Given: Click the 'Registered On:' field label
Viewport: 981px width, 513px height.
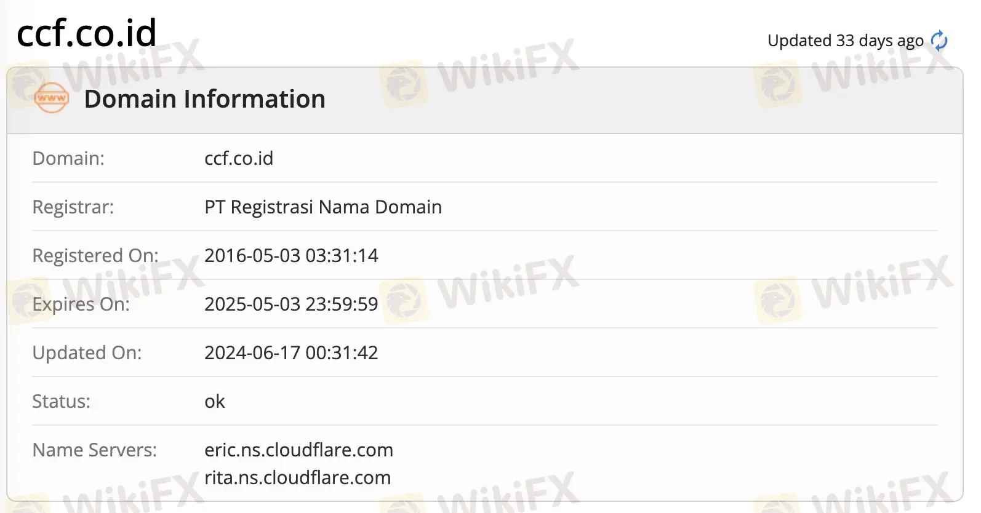Looking at the screenshot, I should (x=95, y=255).
